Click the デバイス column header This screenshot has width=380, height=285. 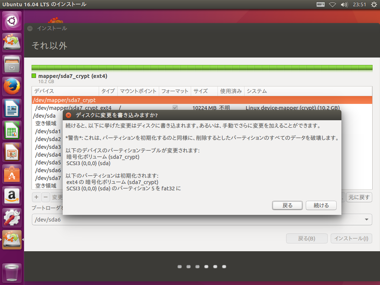pyautogui.click(x=65, y=91)
